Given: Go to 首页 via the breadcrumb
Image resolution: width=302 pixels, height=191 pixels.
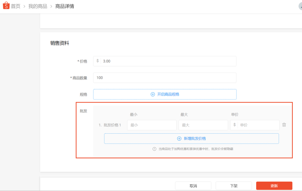Looking at the screenshot, I should tap(15, 6).
